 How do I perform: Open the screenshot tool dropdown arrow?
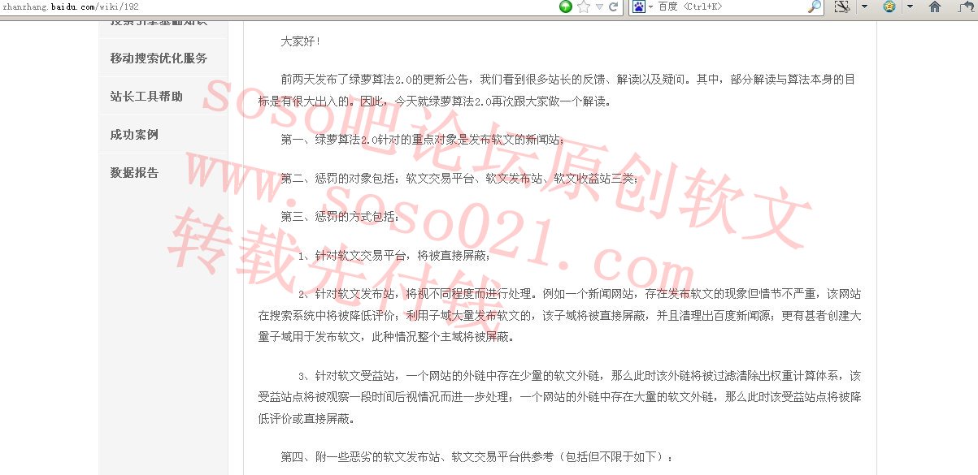coord(864,6)
